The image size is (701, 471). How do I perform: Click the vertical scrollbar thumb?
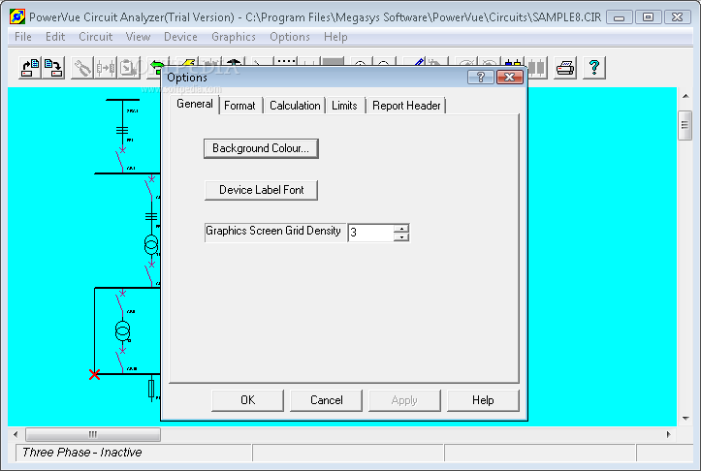685,126
